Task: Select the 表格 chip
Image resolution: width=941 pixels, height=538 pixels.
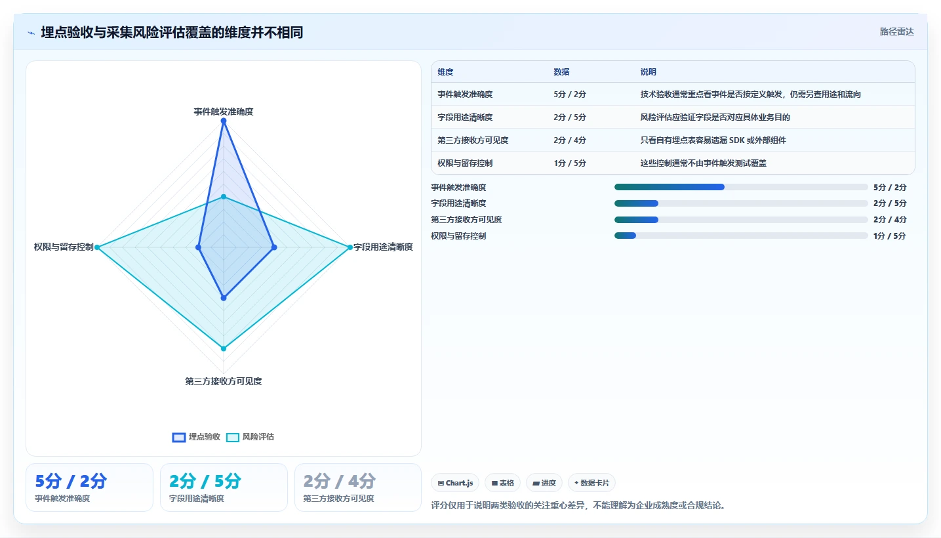Action: (502, 483)
